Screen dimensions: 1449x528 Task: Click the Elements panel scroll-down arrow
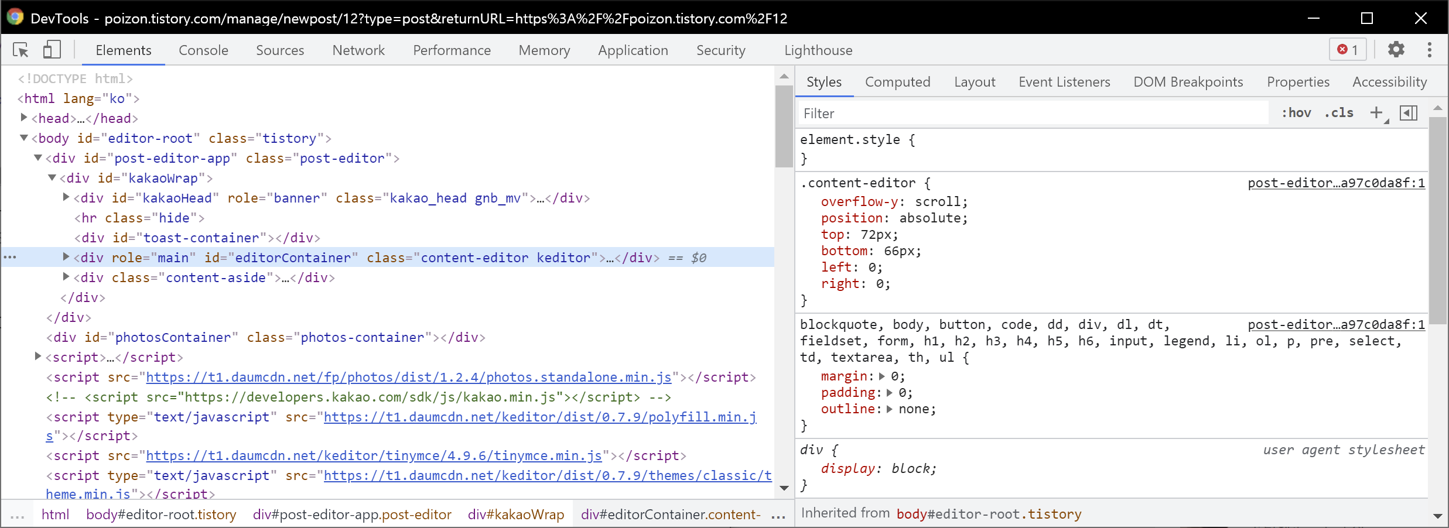point(784,488)
